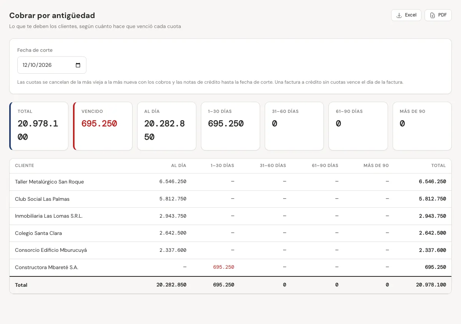Screen dimensions: 461x324
Task: Click the 2.943.750 al día amount for Inmobiliaria
Action: tap(173, 216)
